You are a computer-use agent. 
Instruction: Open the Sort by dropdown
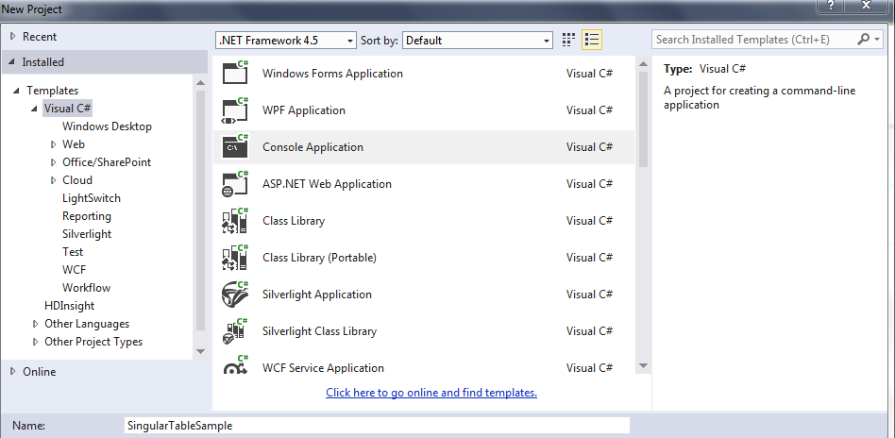[478, 41]
